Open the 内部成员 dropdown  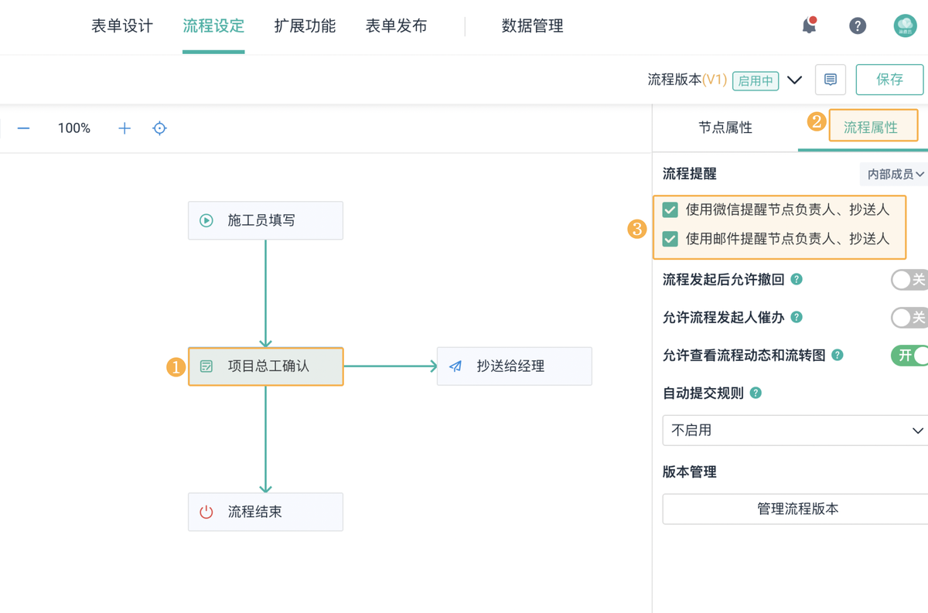point(895,175)
